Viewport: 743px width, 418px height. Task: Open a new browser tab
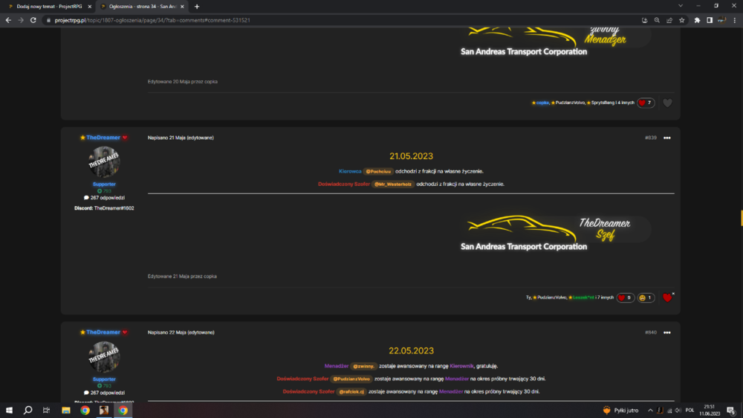[x=197, y=7]
